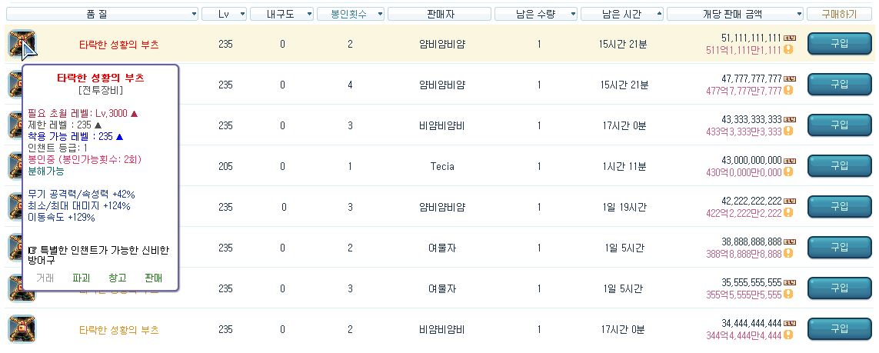Click the gold coin icon beside 388억8,888만8,888
Image resolution: width=879 pixels, height=353 pixels.
tap(788, 253)
